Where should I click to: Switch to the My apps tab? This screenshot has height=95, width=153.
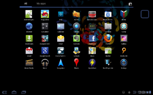coord(41,4)
